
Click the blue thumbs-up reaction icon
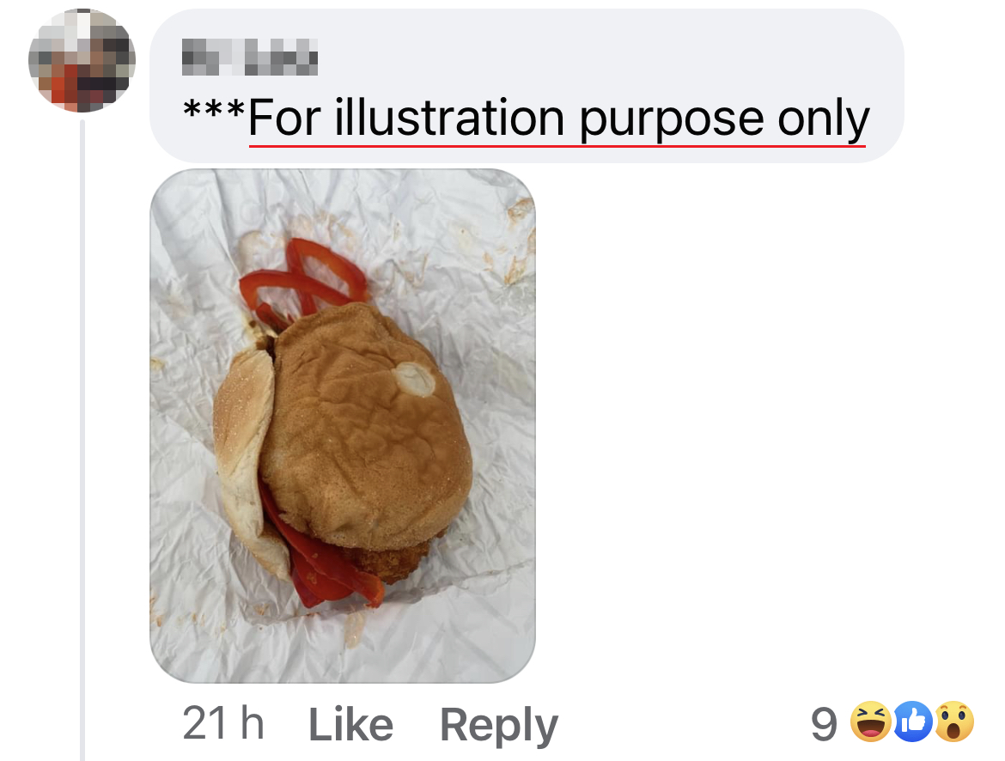coord(913,721)
